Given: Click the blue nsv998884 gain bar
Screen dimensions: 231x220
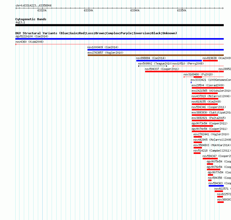Looking at the screenshot, I should [x=169, y=61].
